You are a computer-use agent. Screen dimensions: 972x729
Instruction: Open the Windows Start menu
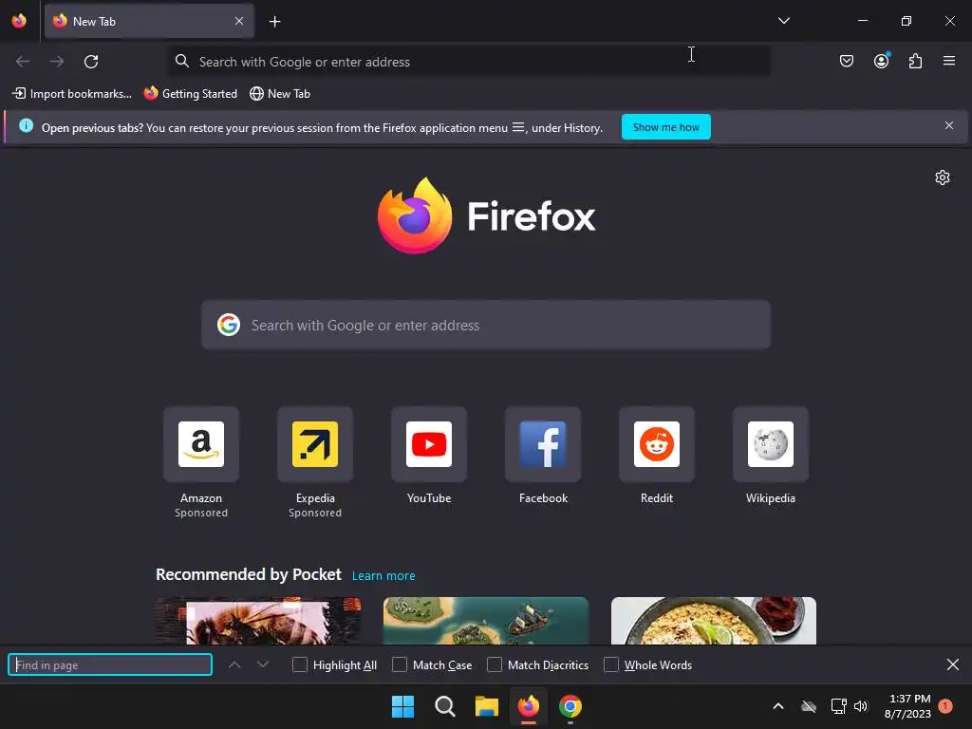[x=402, y=706]
